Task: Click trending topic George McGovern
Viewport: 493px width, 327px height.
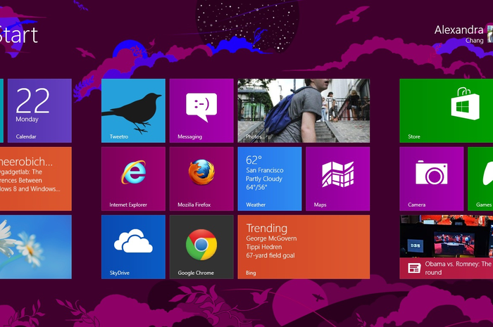Action: click(271, 238)
